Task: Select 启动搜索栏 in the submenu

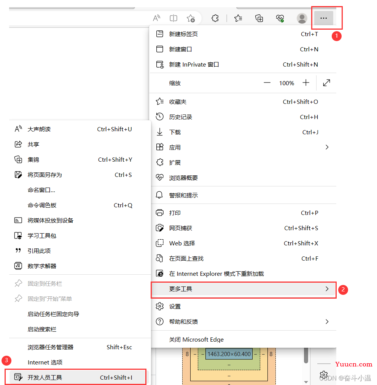Action: [x=80, y=329]
